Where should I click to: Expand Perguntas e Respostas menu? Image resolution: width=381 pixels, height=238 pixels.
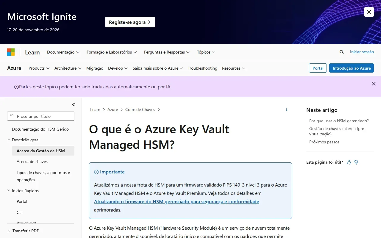coord(167,52)
